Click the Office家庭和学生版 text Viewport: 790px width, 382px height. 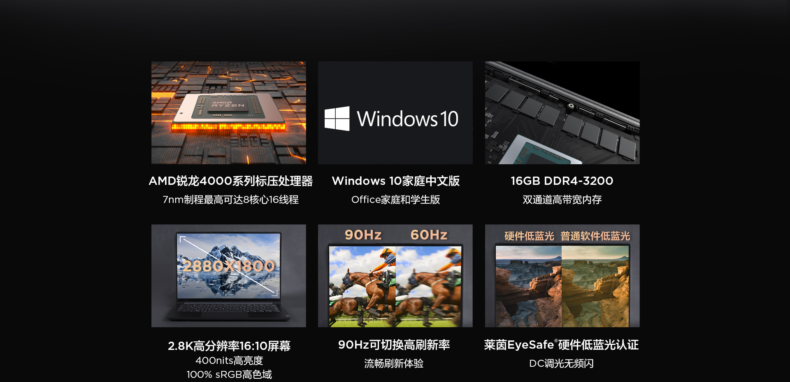[395, 200]
